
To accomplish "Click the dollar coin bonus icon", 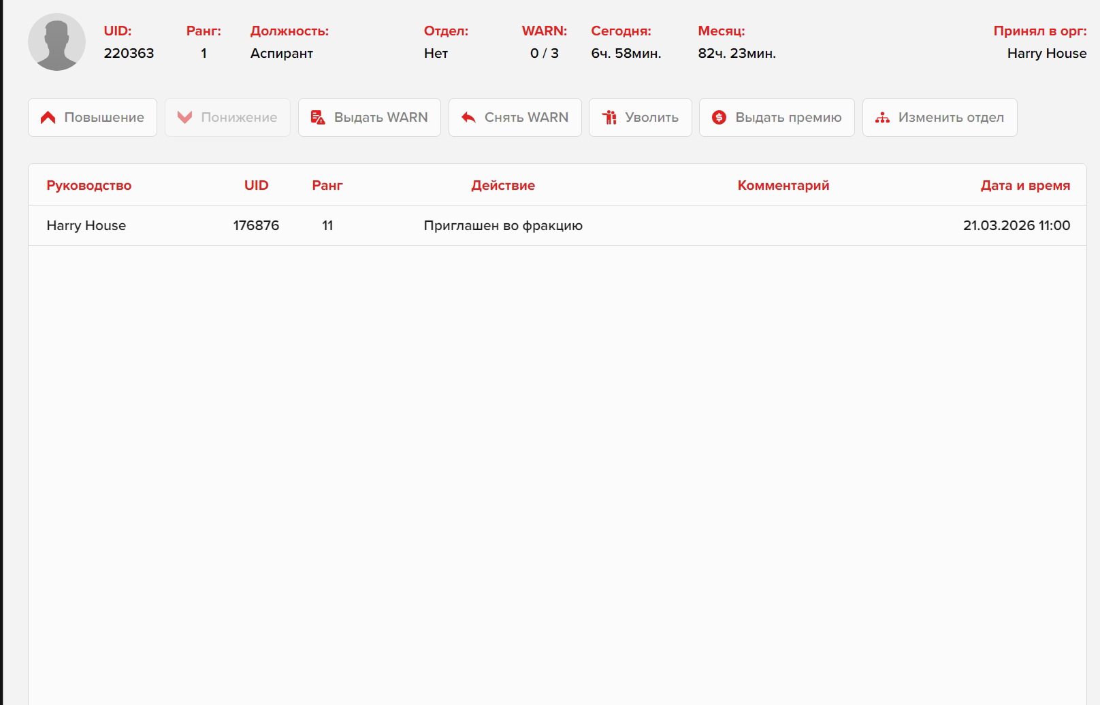I will coord(719,118).
